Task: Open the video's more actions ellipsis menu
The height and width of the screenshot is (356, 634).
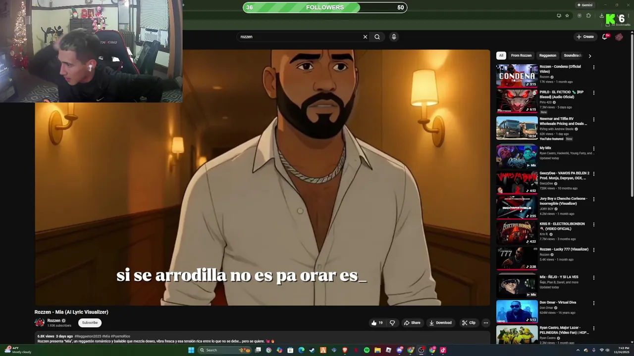Action: coord(486,323)
